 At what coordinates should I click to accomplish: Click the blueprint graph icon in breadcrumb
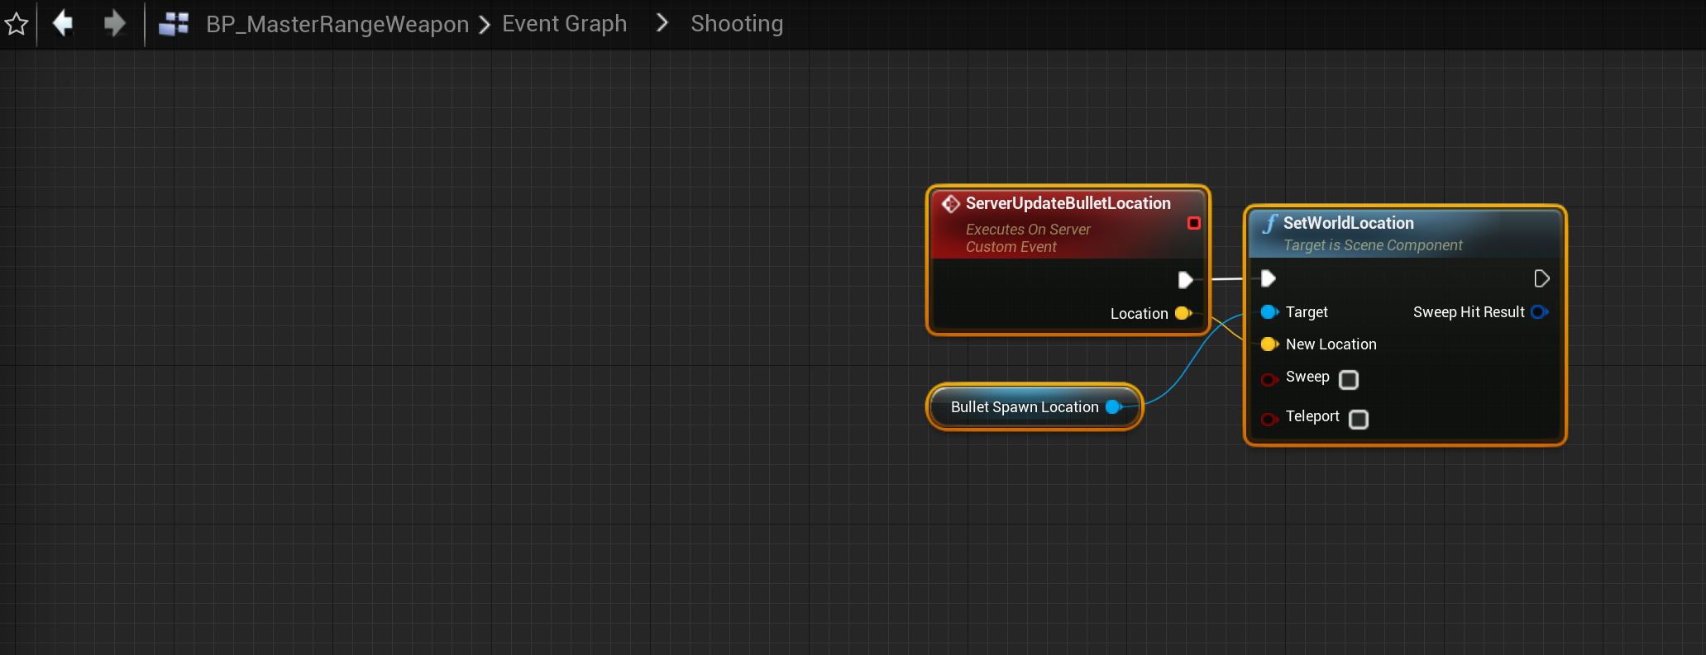[174, 24]
